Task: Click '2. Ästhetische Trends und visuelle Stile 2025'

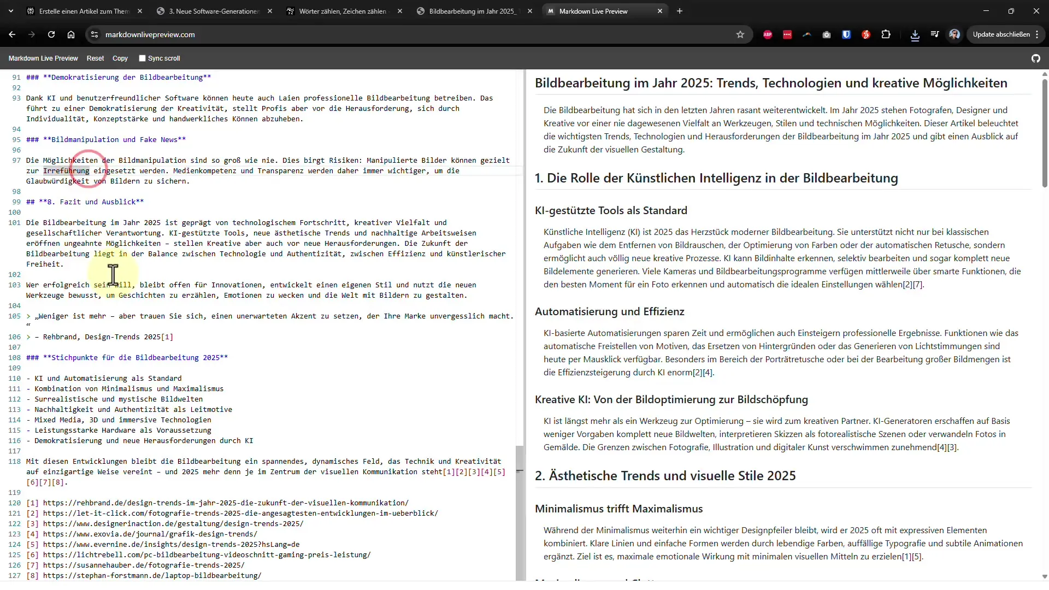Action: click(665, 476)
